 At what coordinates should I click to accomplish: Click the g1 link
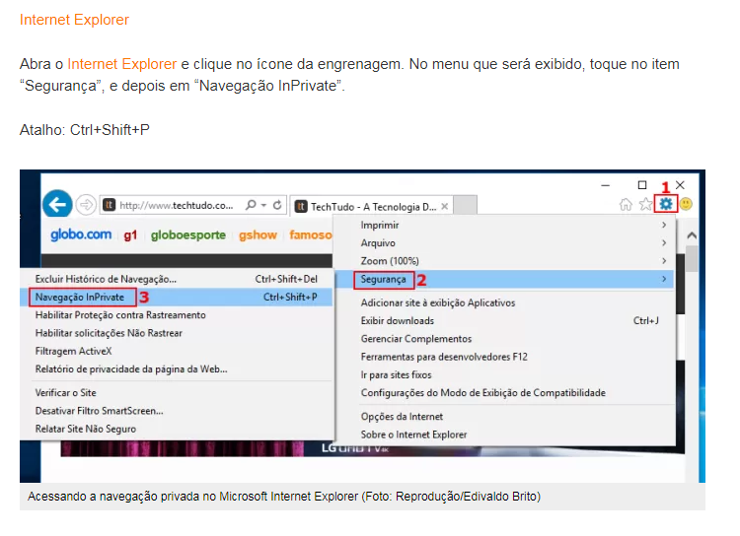coord(130,234)
